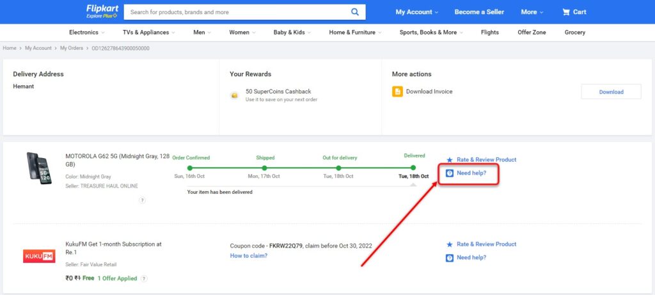The width and height of the screenshot is (655, 295).
Task: Click the star icon beside Motorola Rate & Review
Action: pyautogui.click(x=450, y=159)
